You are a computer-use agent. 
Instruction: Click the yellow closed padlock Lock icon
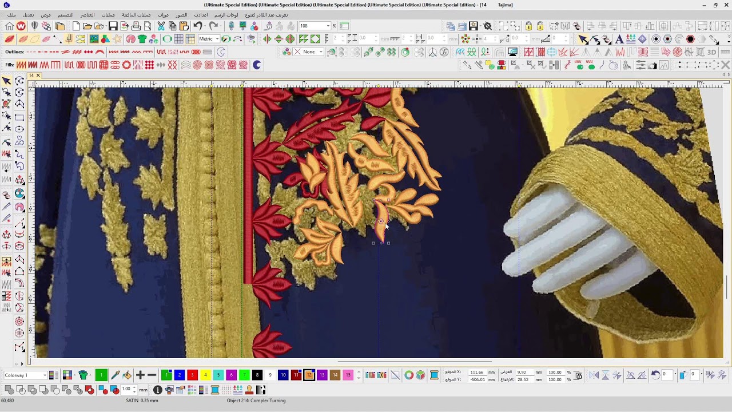click(x=528, y=26)
